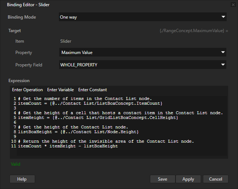Click the comment about cell height
Viewport: 238px width, 189px height.
[x=120, y=113]
